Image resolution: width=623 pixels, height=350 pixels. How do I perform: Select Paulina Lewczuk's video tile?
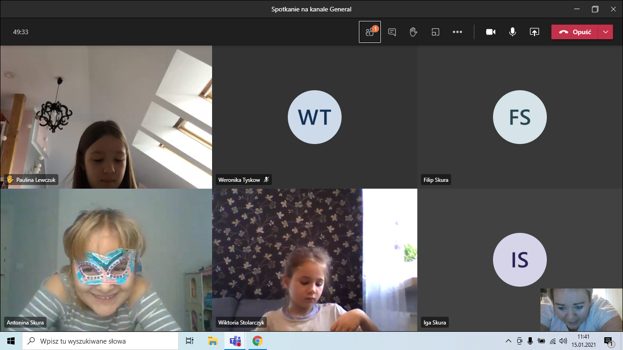[x=106, y=117]
